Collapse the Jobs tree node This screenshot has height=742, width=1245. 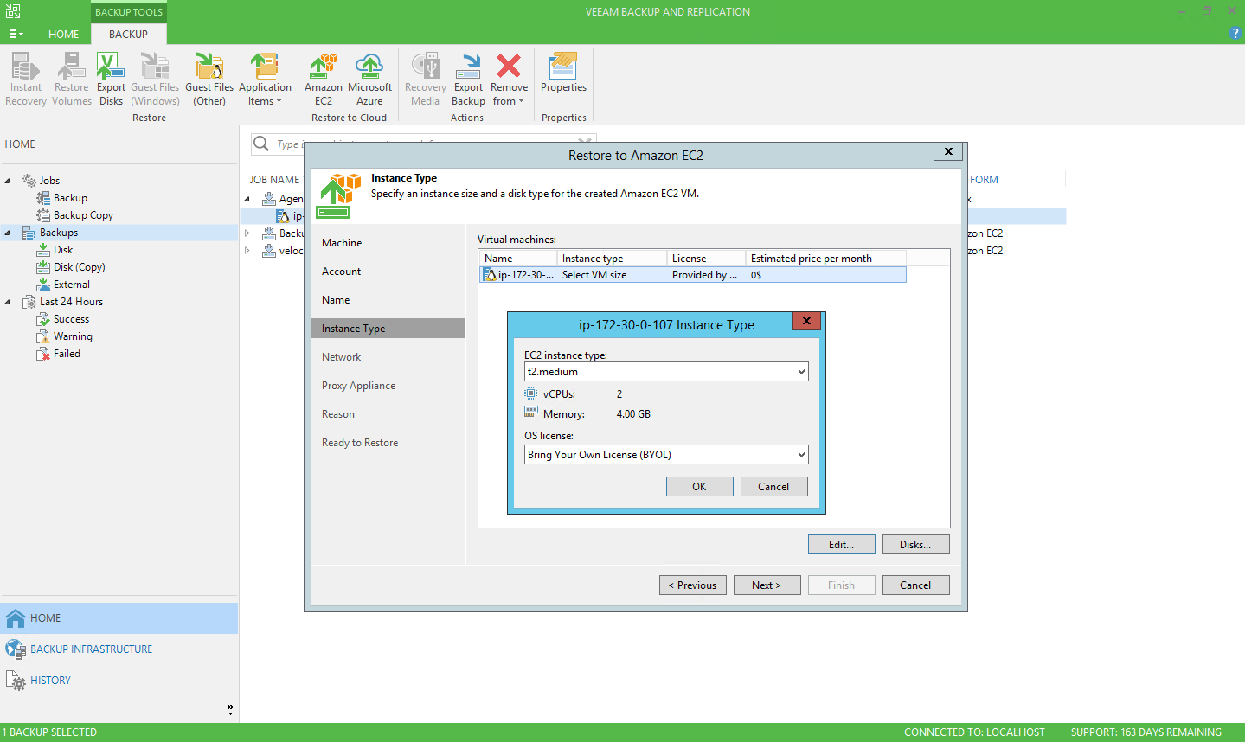8,181
